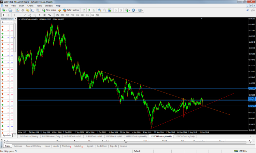Launch the MetaEditor icon
This screenshot has height=153, width=256.
pos(60,10)
